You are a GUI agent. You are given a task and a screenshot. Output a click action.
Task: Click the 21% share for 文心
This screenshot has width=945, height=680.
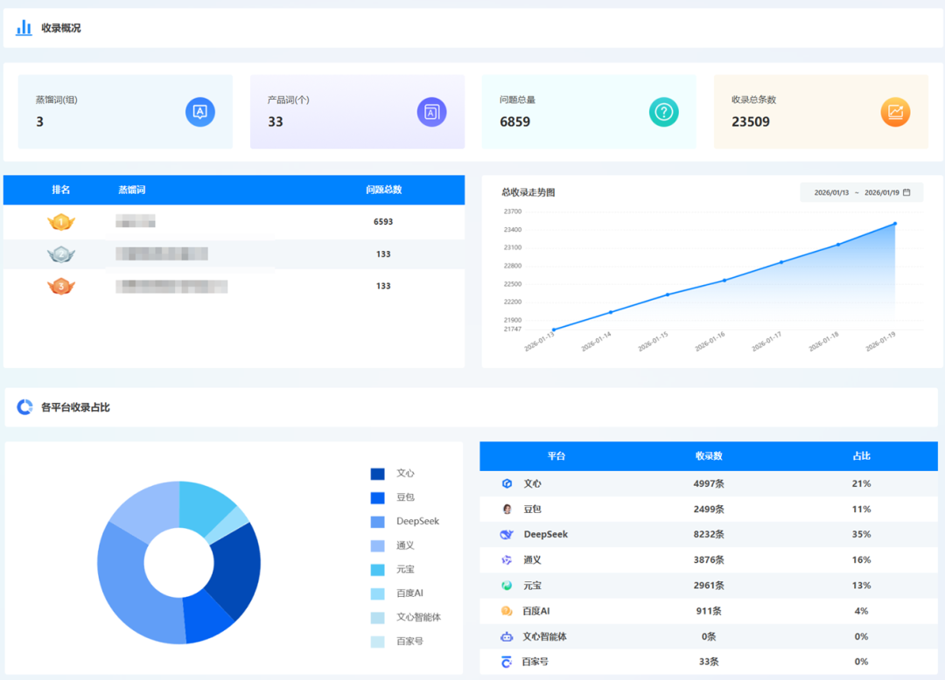(x=861, y=484)
